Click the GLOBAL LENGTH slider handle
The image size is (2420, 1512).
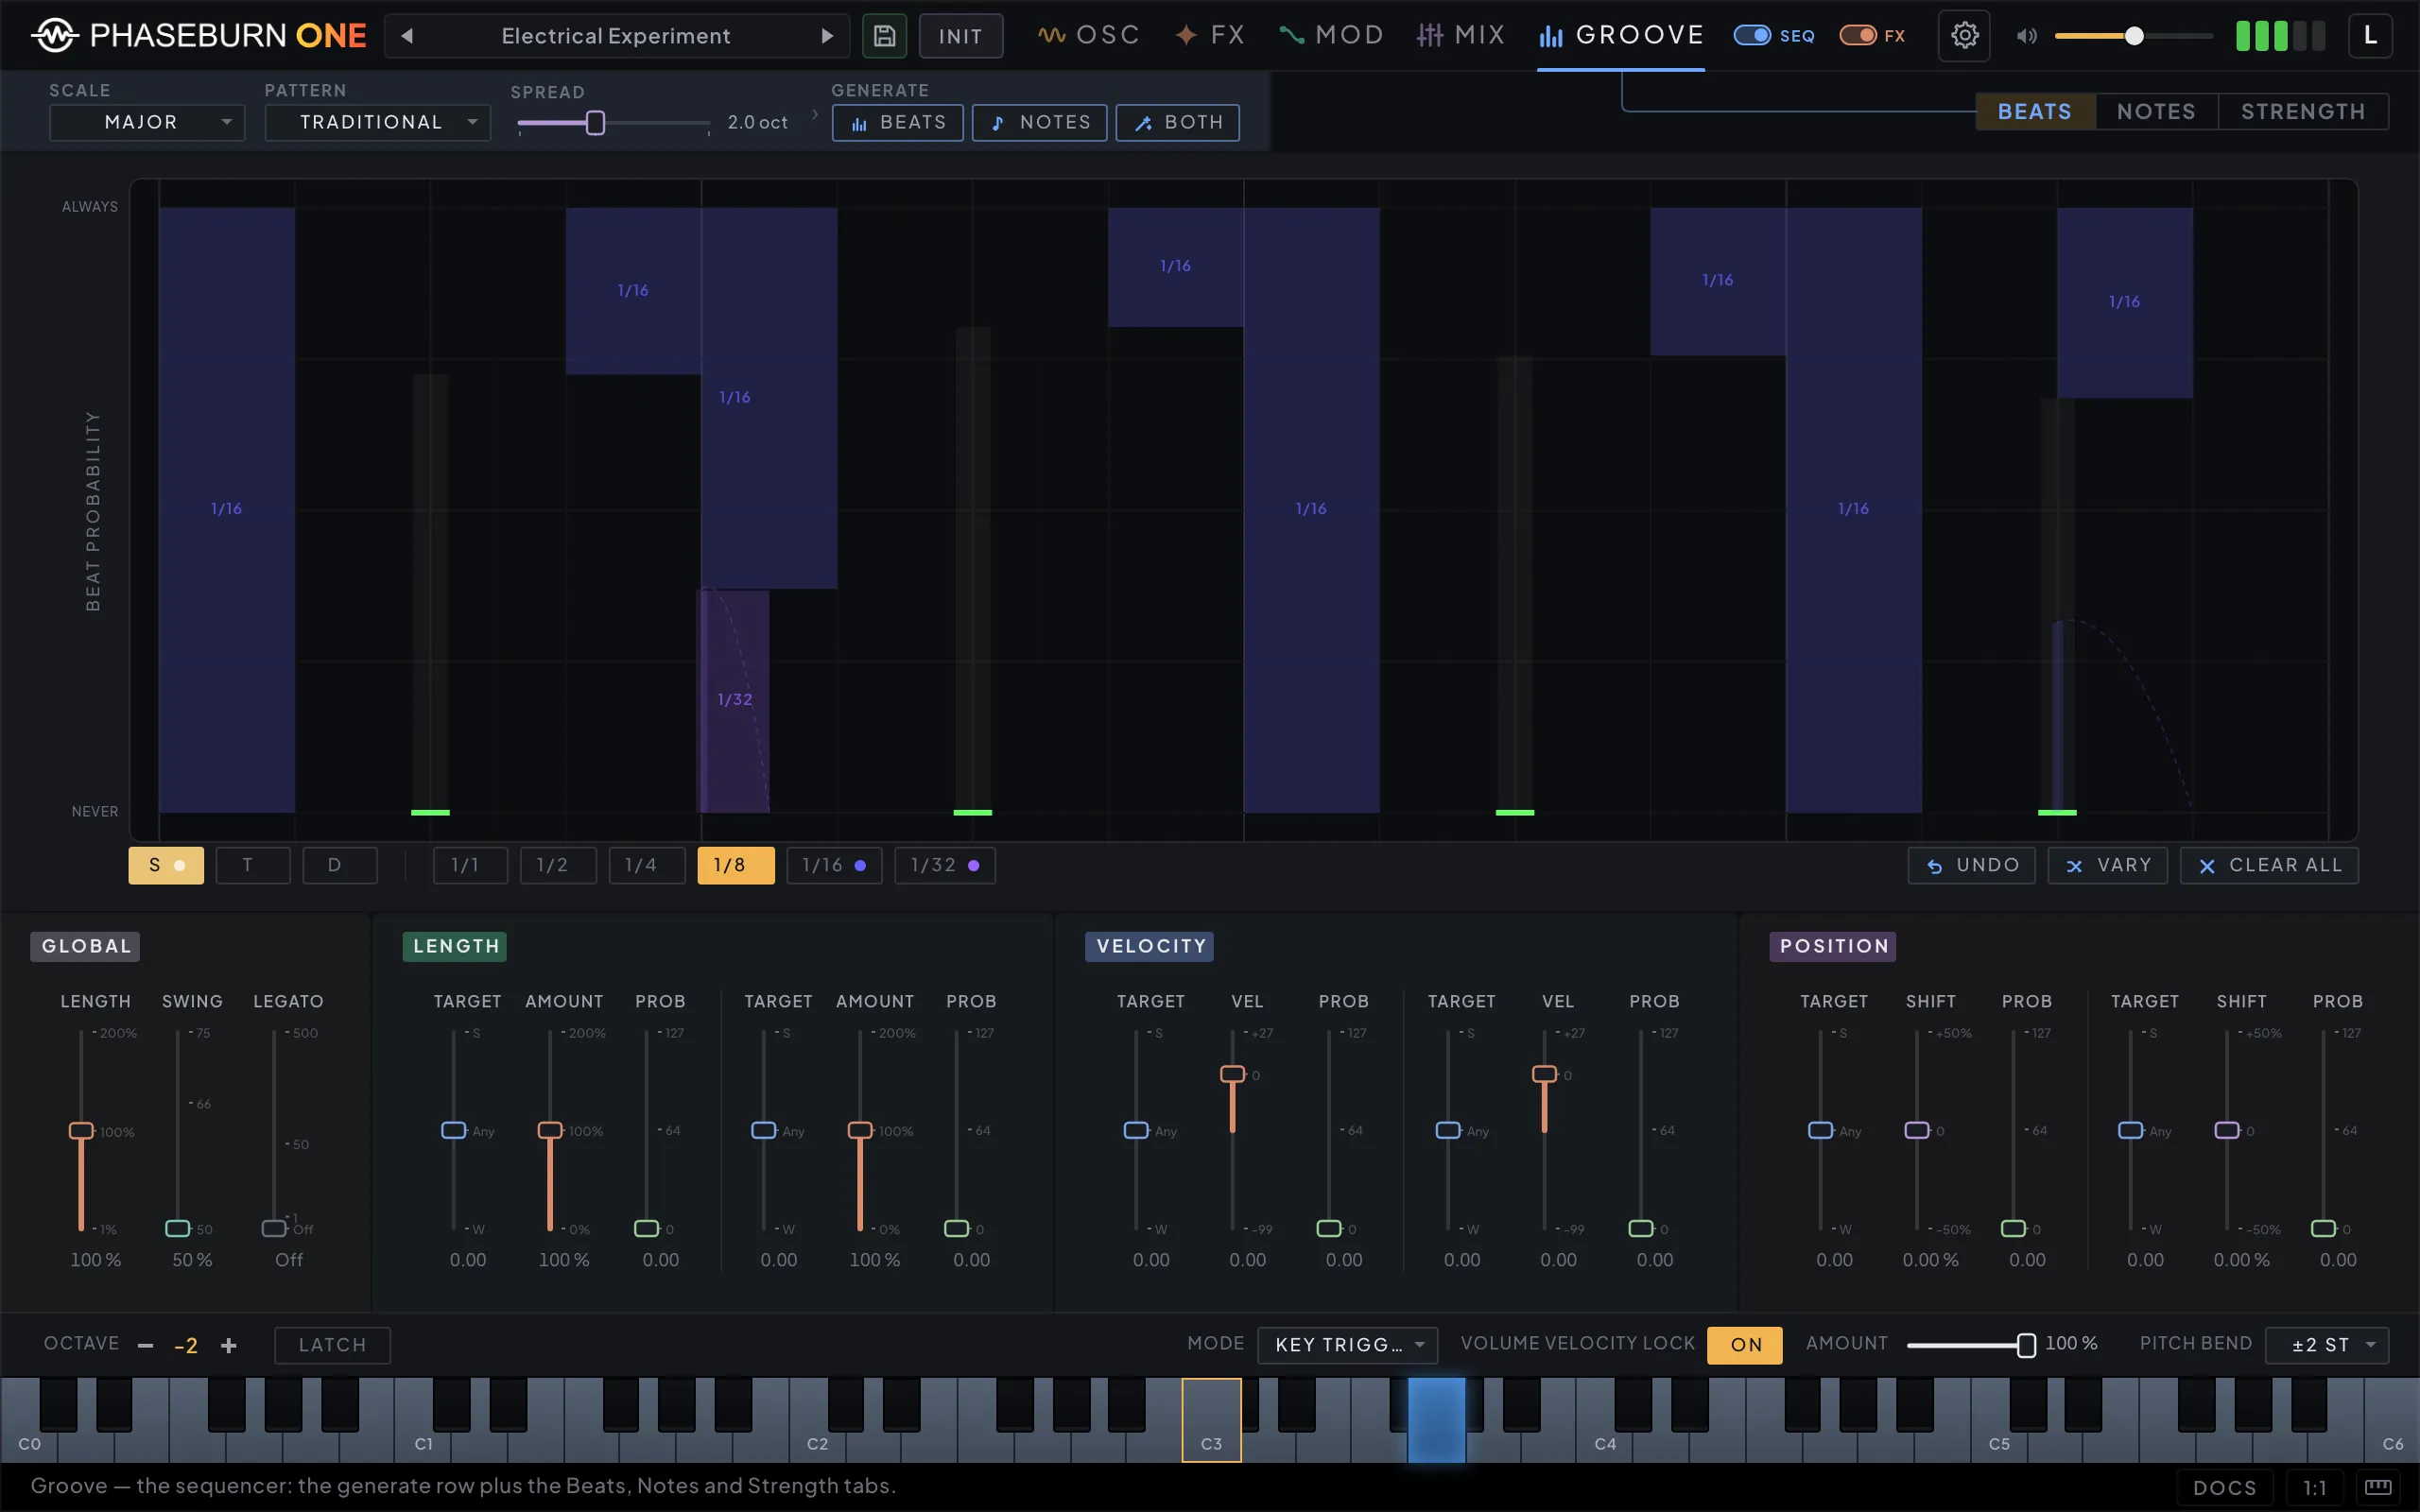81,1131
